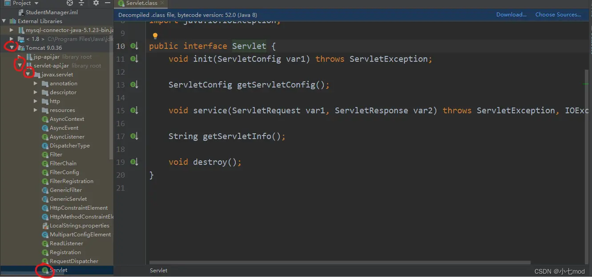Collapse the External Libraries node
The width and height of the screenshot is (592, 279).
point(4,21)
